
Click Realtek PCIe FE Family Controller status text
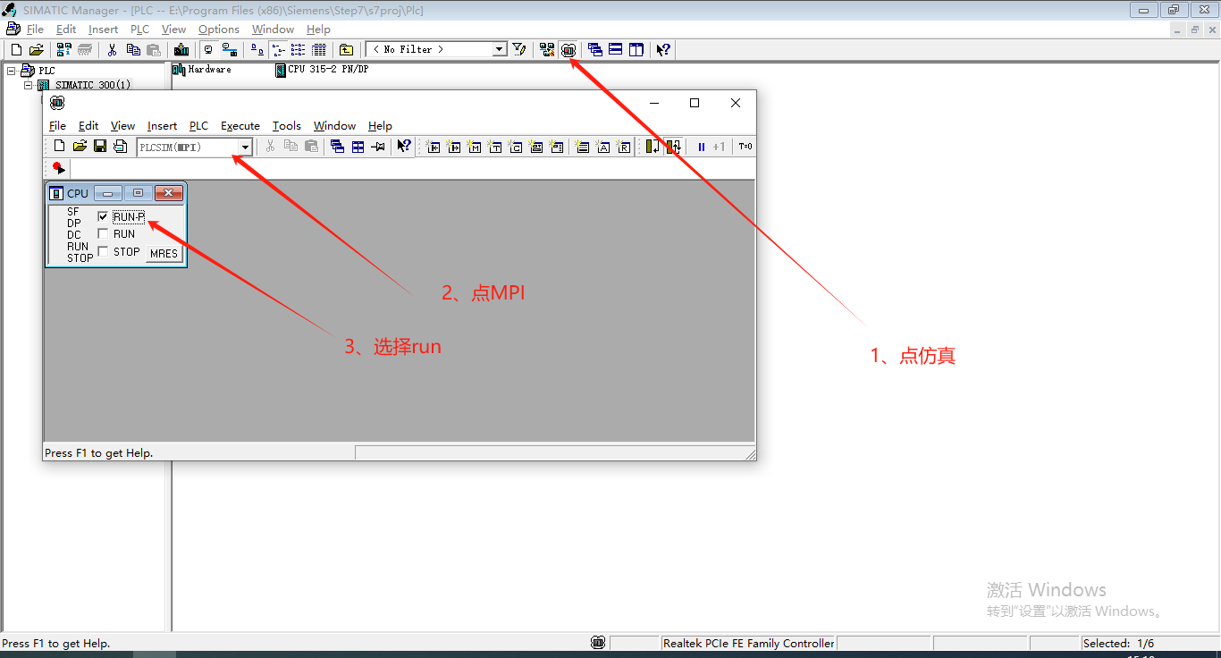click(x=748, y=643)
